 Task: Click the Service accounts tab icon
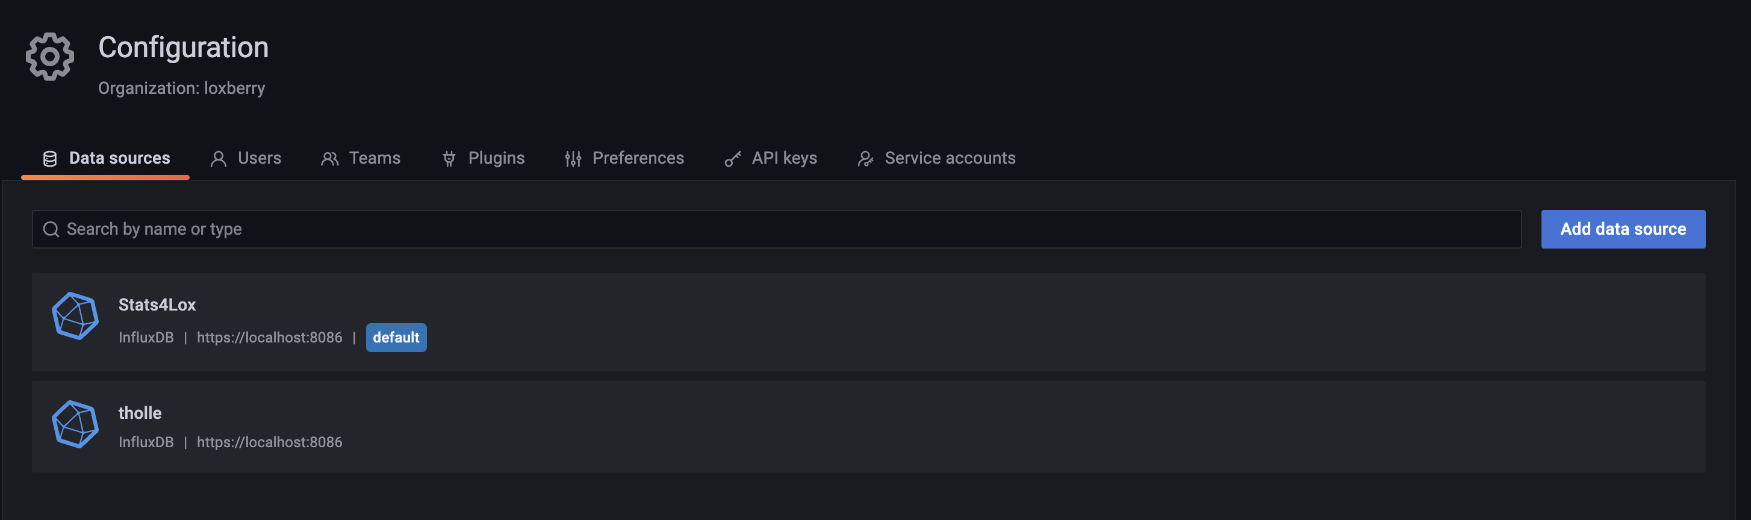tap(865, 159)
